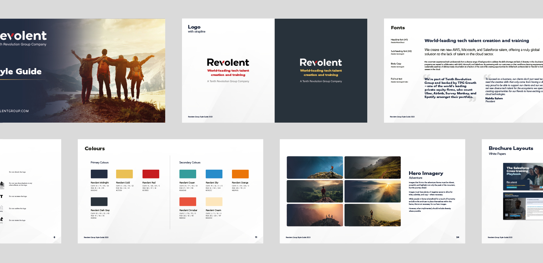
Task: Open hero image of three hikers at sunset
Action: click(x=315, y=215)
